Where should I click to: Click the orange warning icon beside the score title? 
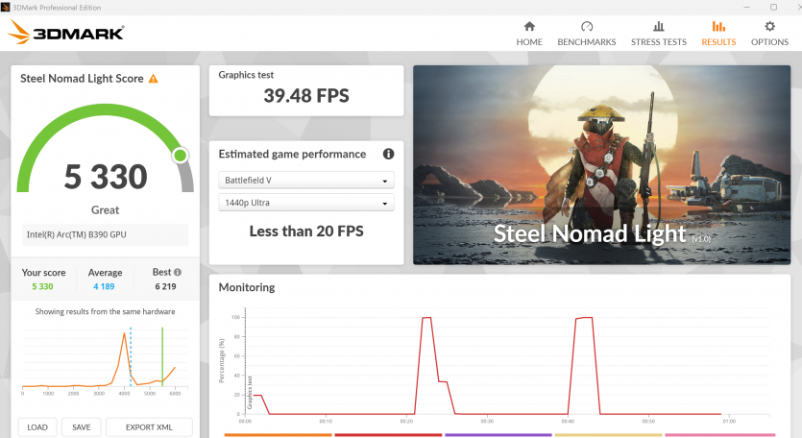point(153,79)
